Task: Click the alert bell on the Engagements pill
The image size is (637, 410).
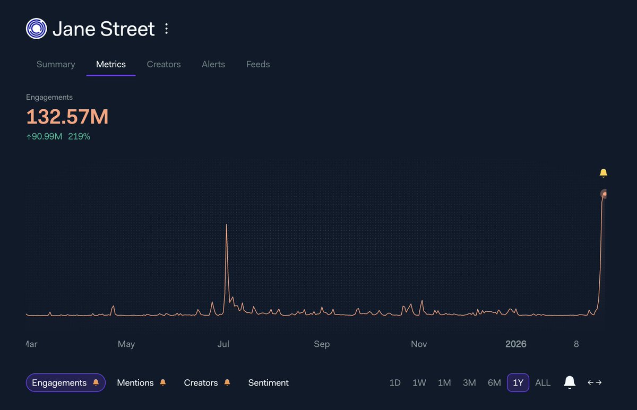Action: tap(96, 382)
